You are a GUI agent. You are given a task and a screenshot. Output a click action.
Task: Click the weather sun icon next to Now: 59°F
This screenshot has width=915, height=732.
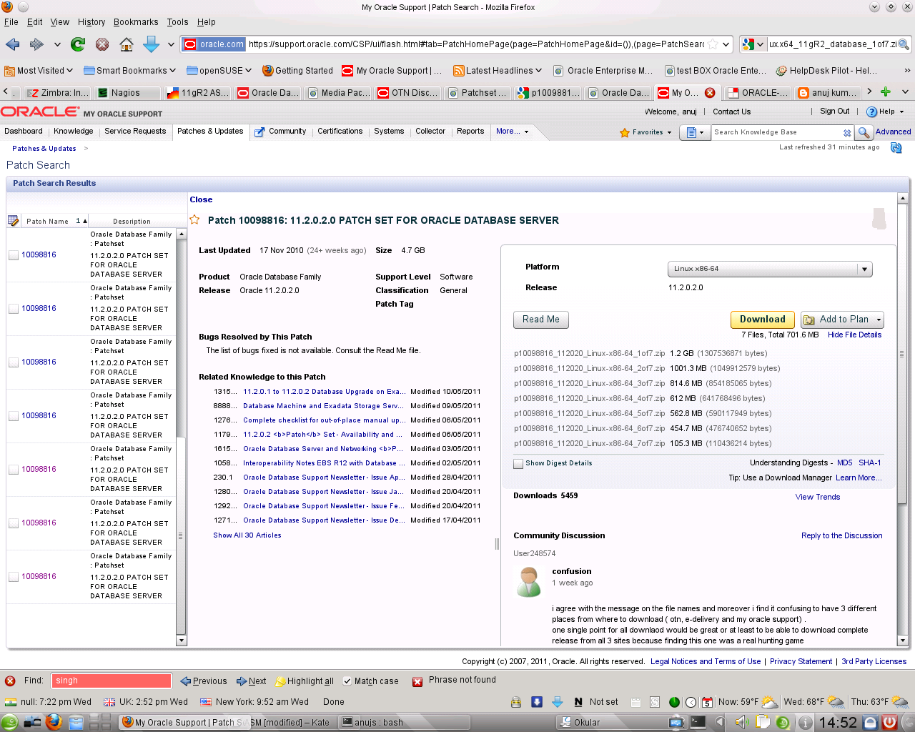point(769,701)
